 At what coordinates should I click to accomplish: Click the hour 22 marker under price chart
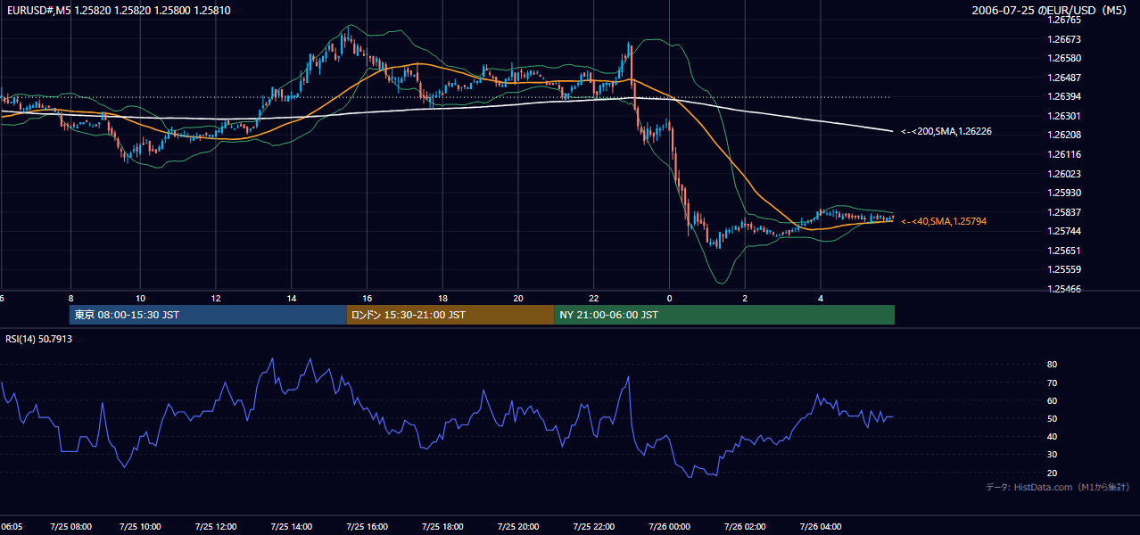(594, 298)
